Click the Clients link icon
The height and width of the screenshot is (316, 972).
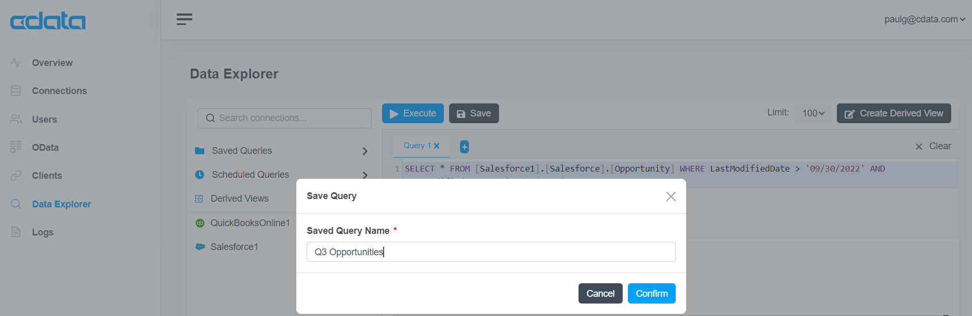(x=16, y=175)
